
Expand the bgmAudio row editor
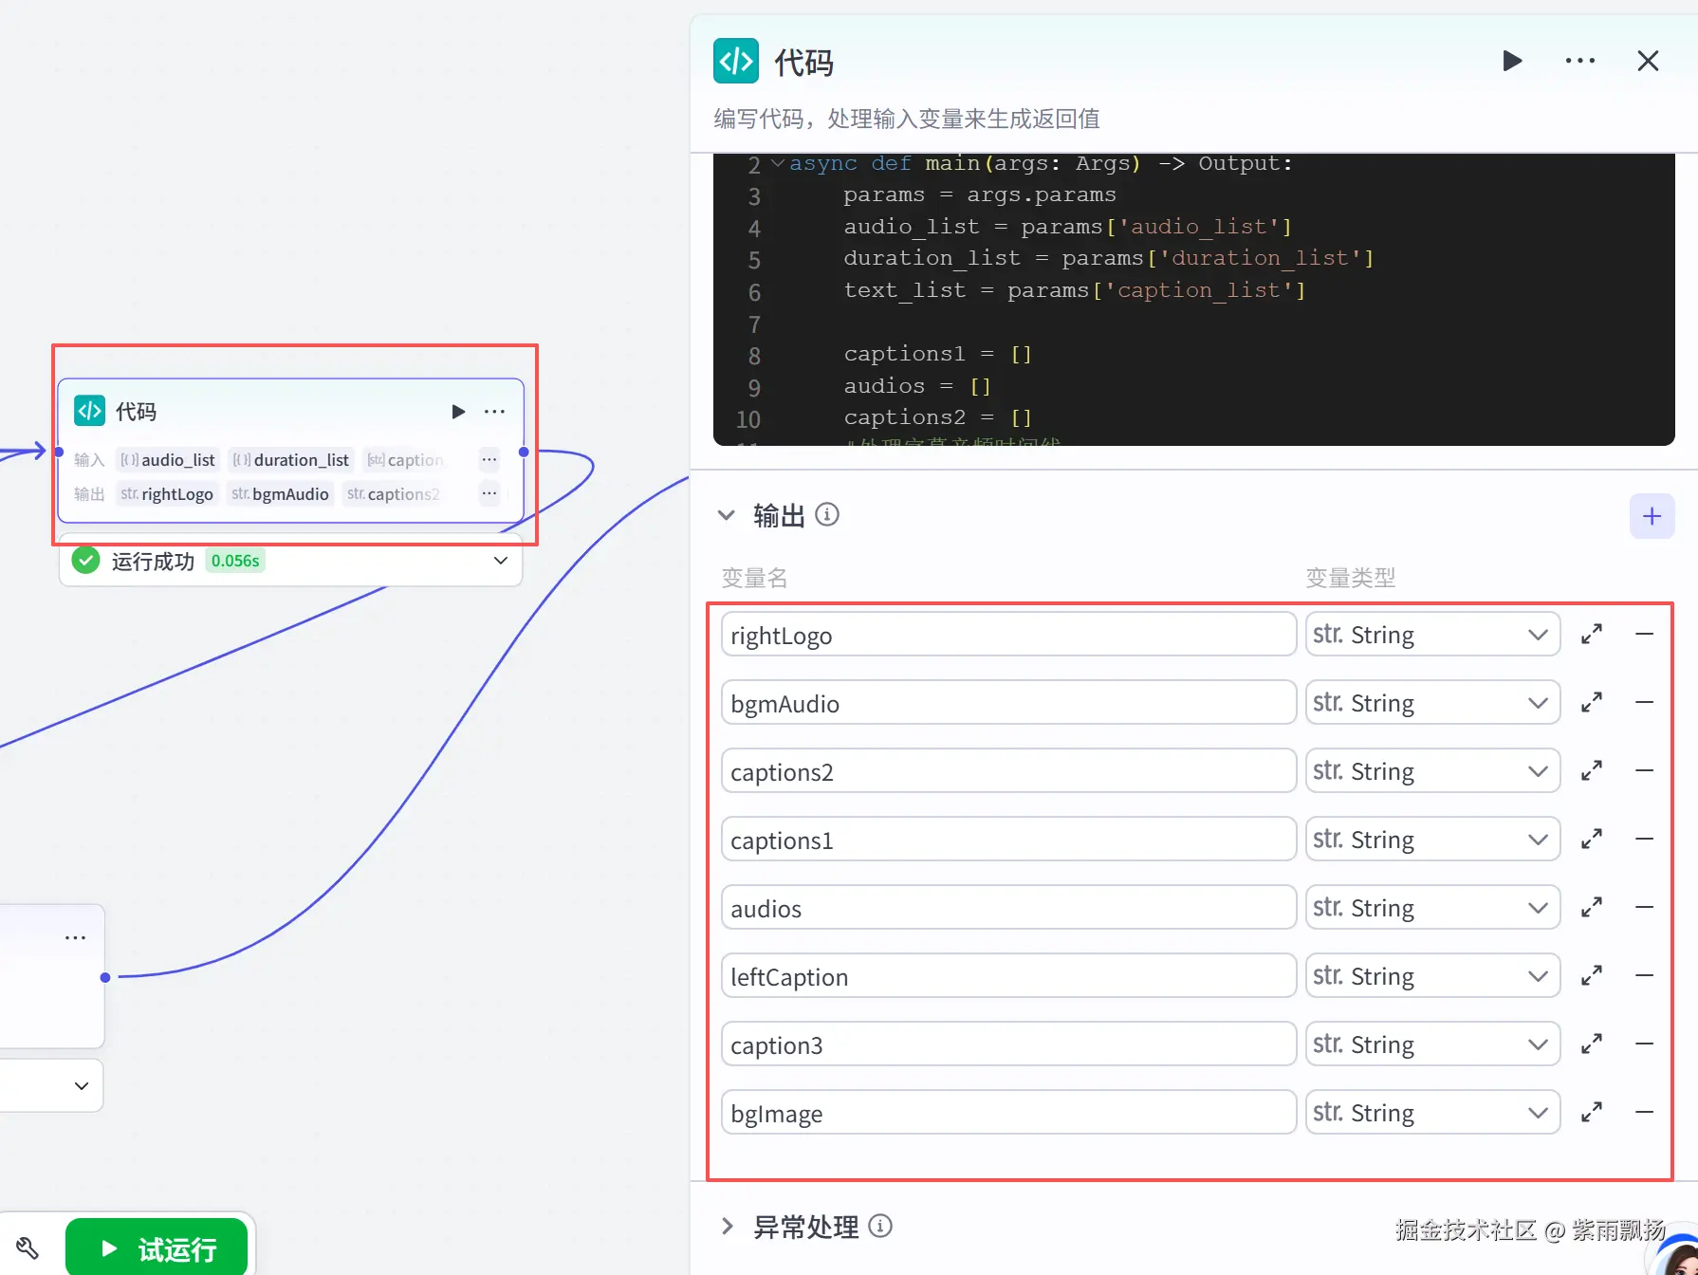(1592, 702)
